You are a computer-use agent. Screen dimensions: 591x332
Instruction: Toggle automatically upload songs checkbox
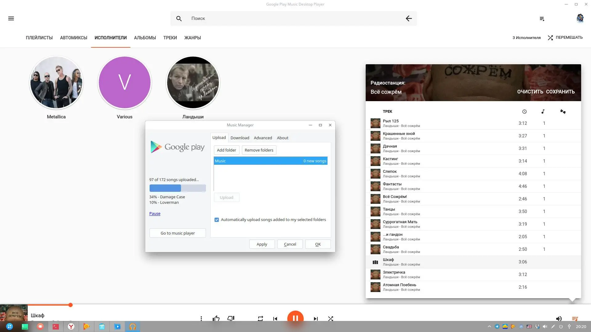(217, 220)
